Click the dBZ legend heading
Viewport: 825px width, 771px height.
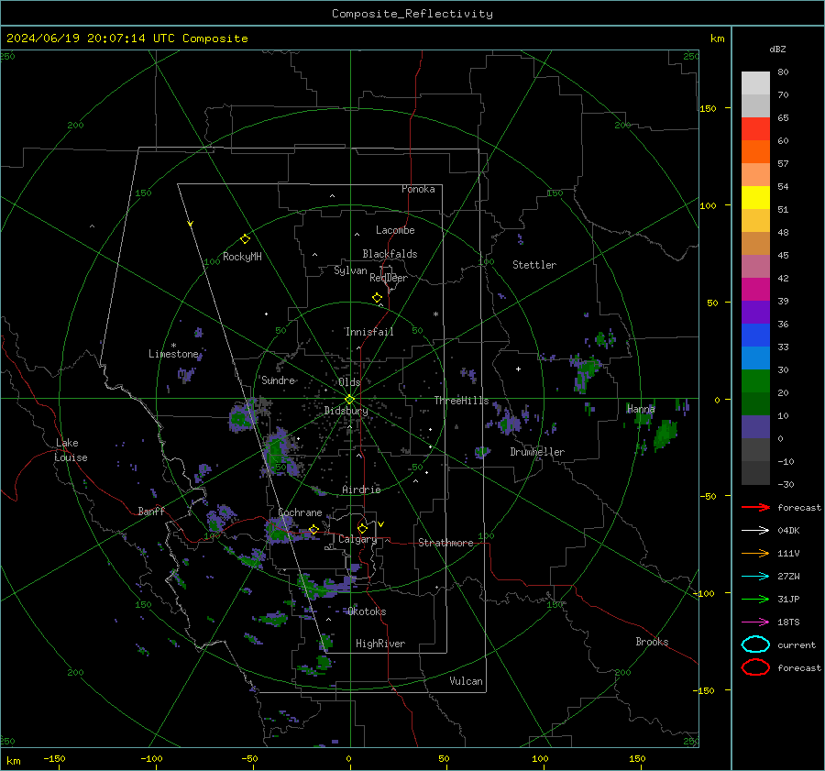pyautogui.click(x=777, y=50)
